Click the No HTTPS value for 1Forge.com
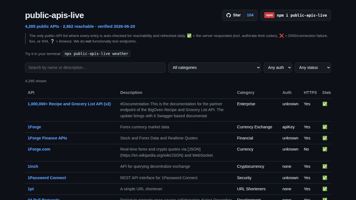The width and height of the screenshot is (356, 200). point(306,149)
